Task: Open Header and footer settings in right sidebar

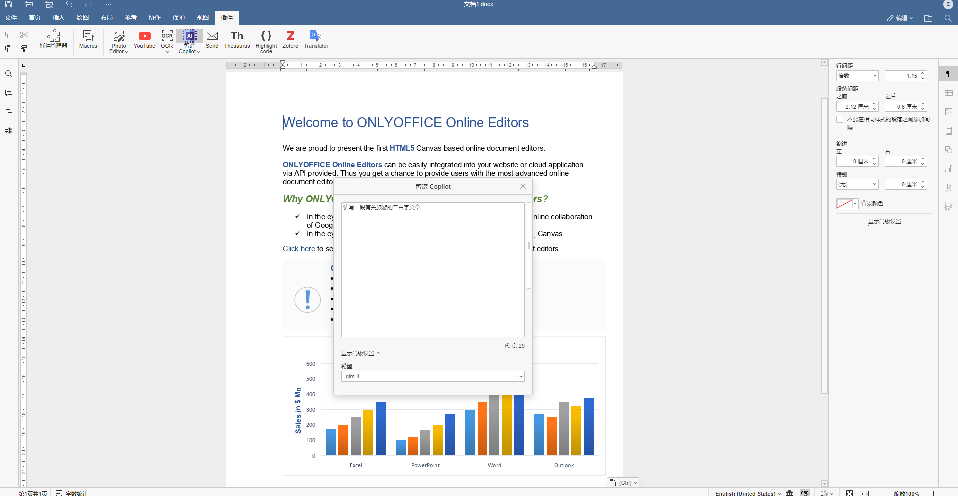Action: [949, 131]
